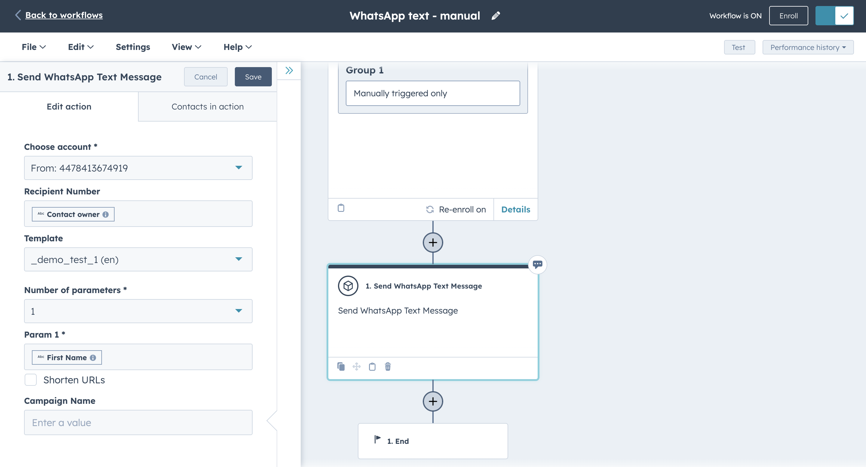
Task: Switch to the Contacts in action tab
Action: (x=207, y=107)
